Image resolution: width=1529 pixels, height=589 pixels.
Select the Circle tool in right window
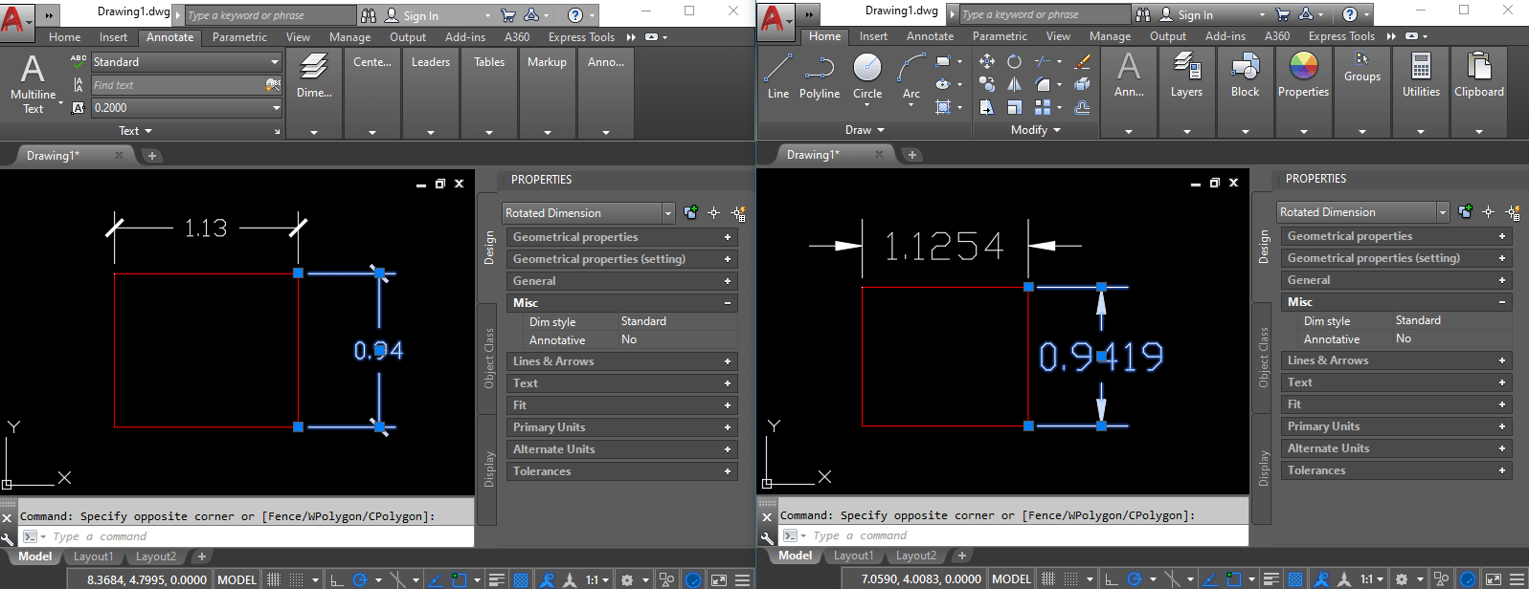click(867, 76)
